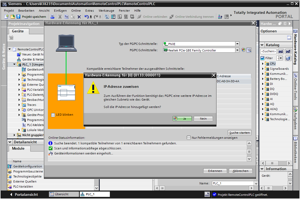Collapse the Katalog section

coord(262,45)
